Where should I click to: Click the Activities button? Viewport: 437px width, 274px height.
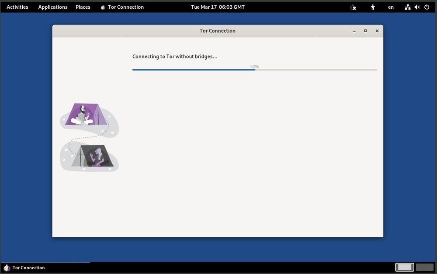pos(17,7)
